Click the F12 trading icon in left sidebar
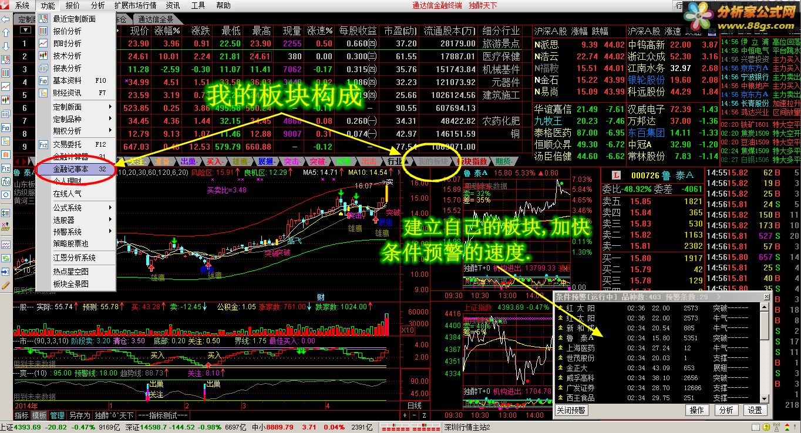Screen dimensions: 801x433 [x=5, y=167]
